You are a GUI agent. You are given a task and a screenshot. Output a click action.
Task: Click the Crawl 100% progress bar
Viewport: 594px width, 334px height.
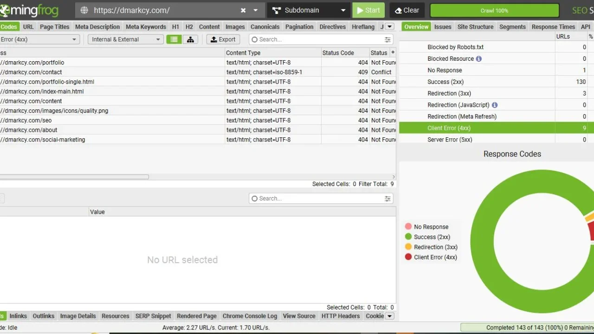click(x=494, y=10)
